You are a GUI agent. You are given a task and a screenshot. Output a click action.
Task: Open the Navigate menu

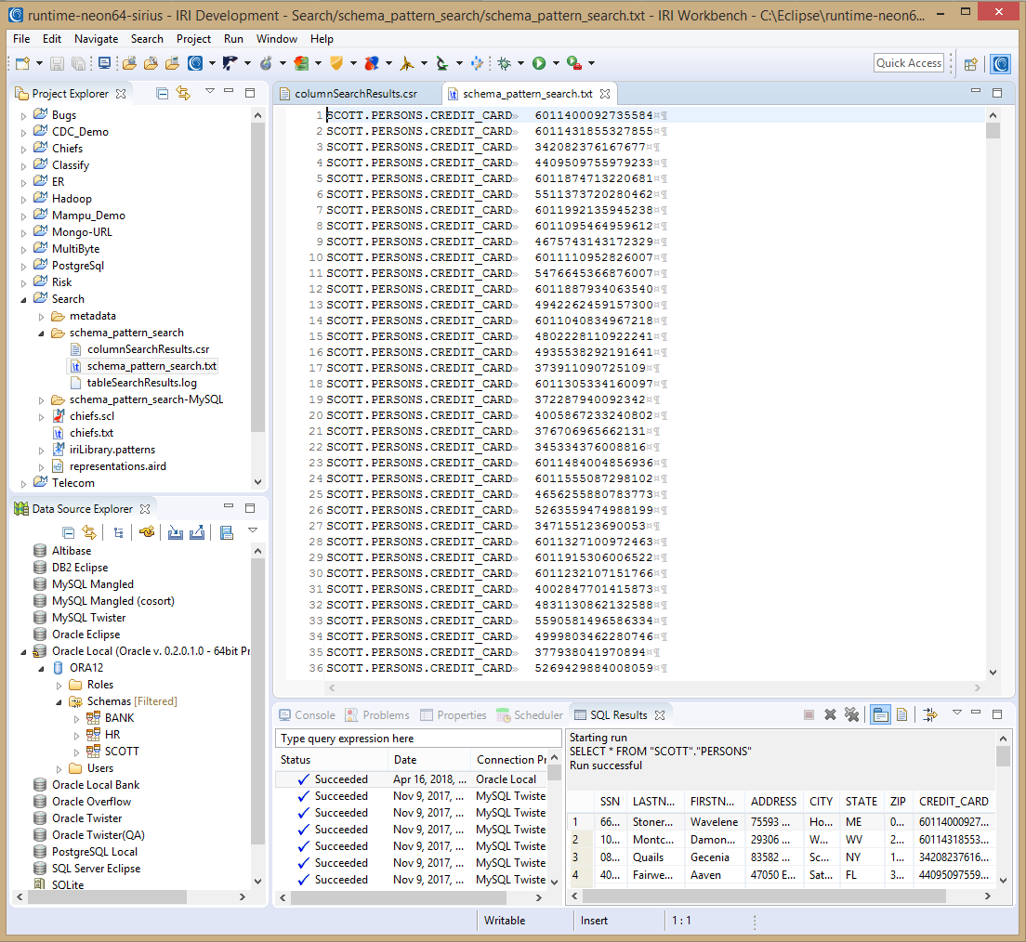point(97,39)
